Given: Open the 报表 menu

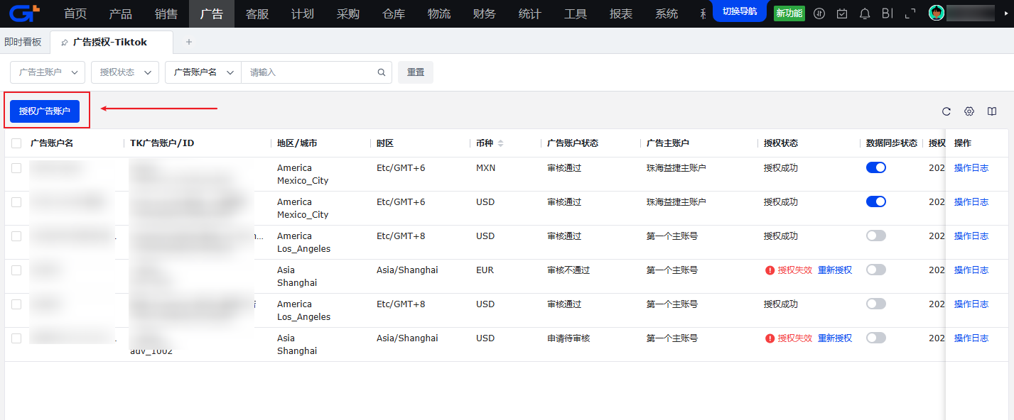Looking at the screenshot, I should pyautogui.click(x=621, y=13).
